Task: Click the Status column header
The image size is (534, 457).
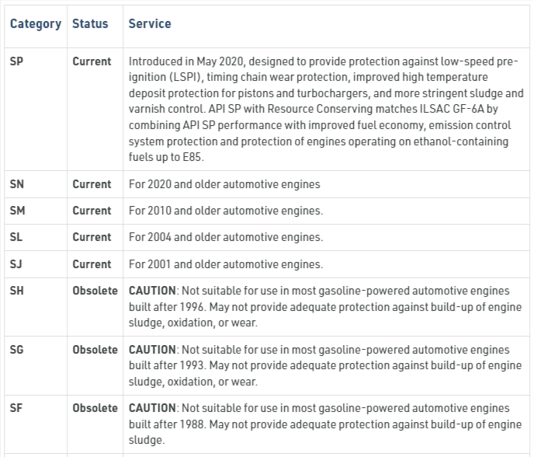Action: (90, 24)
